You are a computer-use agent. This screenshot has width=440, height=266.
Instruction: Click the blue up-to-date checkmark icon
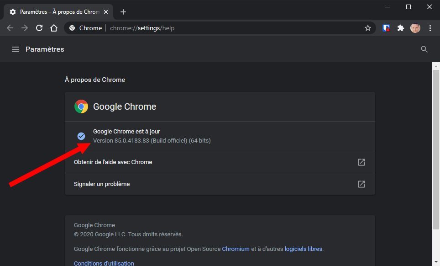pyautogui.click(x=81, y=136)
